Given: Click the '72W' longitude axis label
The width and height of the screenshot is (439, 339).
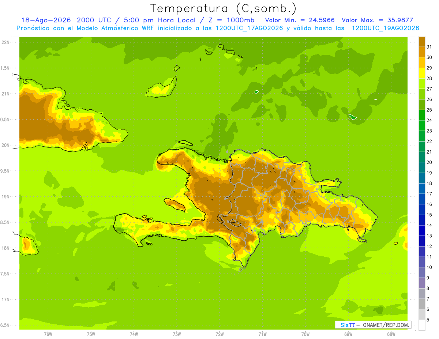Looking at the screenshot, I should [x=219, y=334].
